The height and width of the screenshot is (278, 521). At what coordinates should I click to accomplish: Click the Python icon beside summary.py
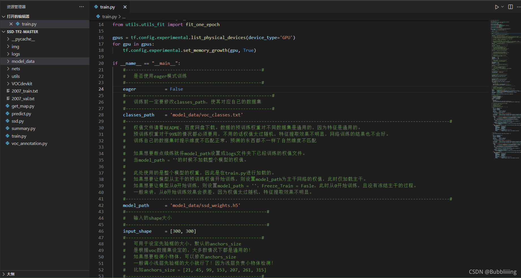click(8, 128)
